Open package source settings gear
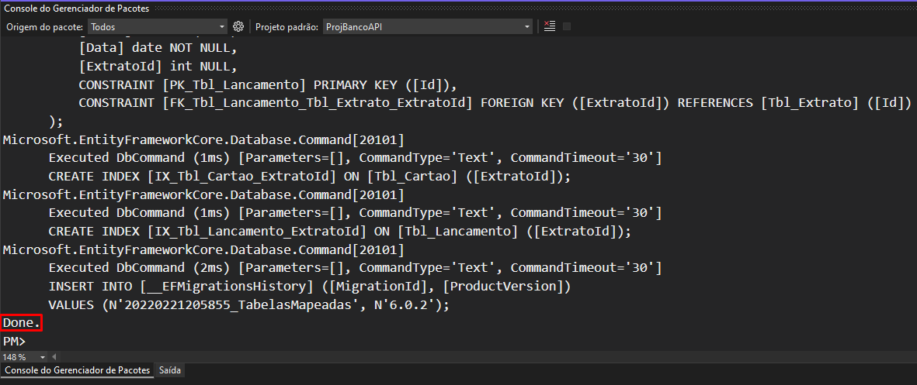Screen dimensions: 917x385 (x=238, y=26)
